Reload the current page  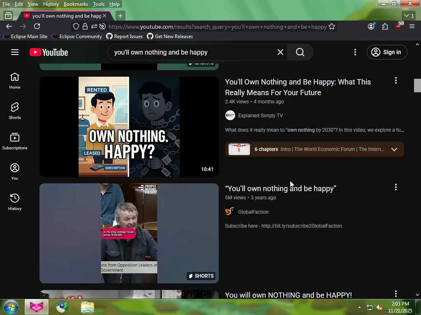pyautogui.click(x=37, y=26)
